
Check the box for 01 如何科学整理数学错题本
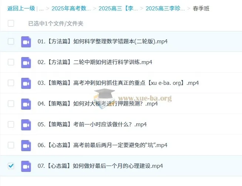click(x=11, y=41)
